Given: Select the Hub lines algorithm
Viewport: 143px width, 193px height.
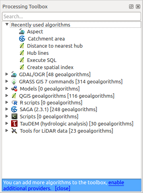Looking at the screenshot, I should tap(38, 53).
